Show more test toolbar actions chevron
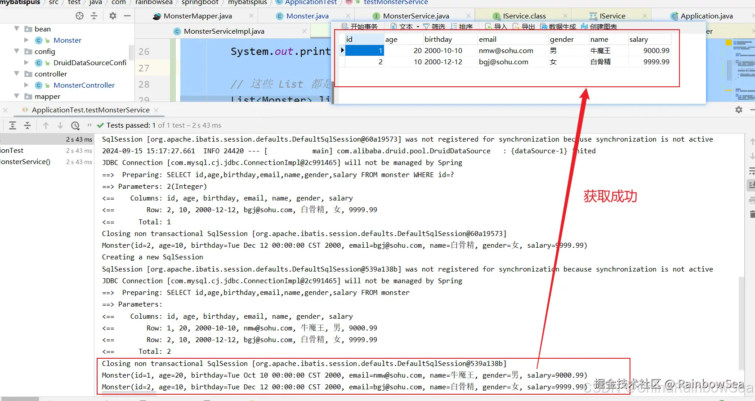 click(x=89, y=125)
